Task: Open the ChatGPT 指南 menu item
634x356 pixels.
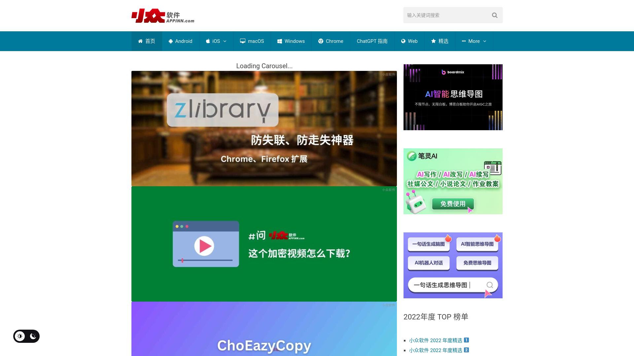Action: tap(372, 41)
